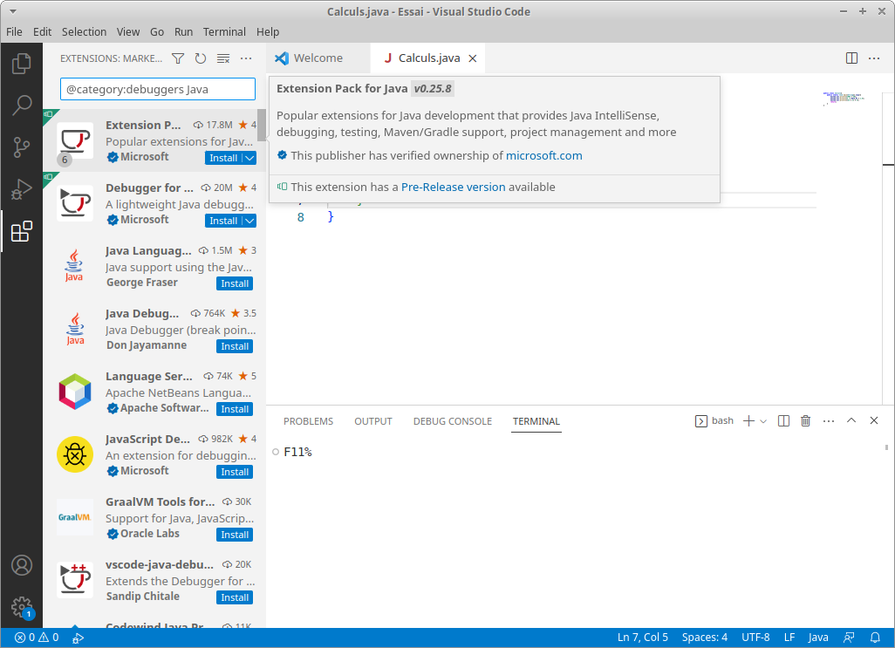Install George Fraser Java Language extension
The width and height of the screenshot is (895, 648).
click(x=235, y=283)
